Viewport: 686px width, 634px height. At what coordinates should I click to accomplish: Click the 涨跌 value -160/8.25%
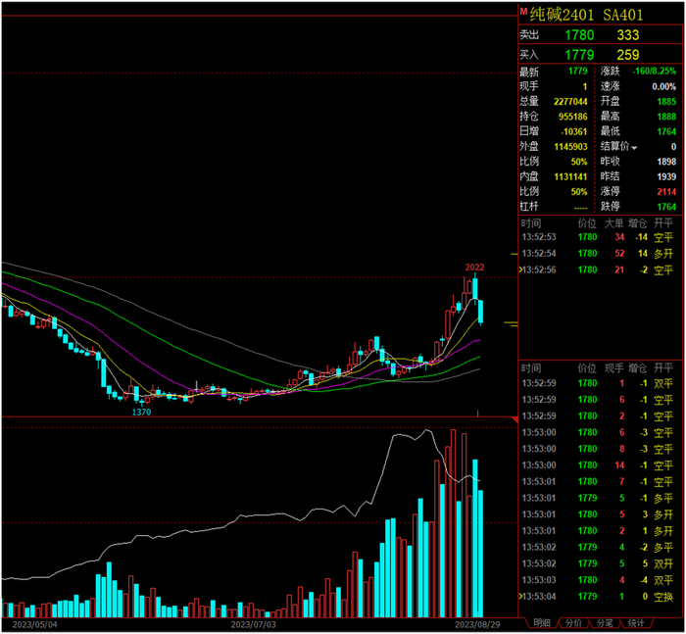654,71
